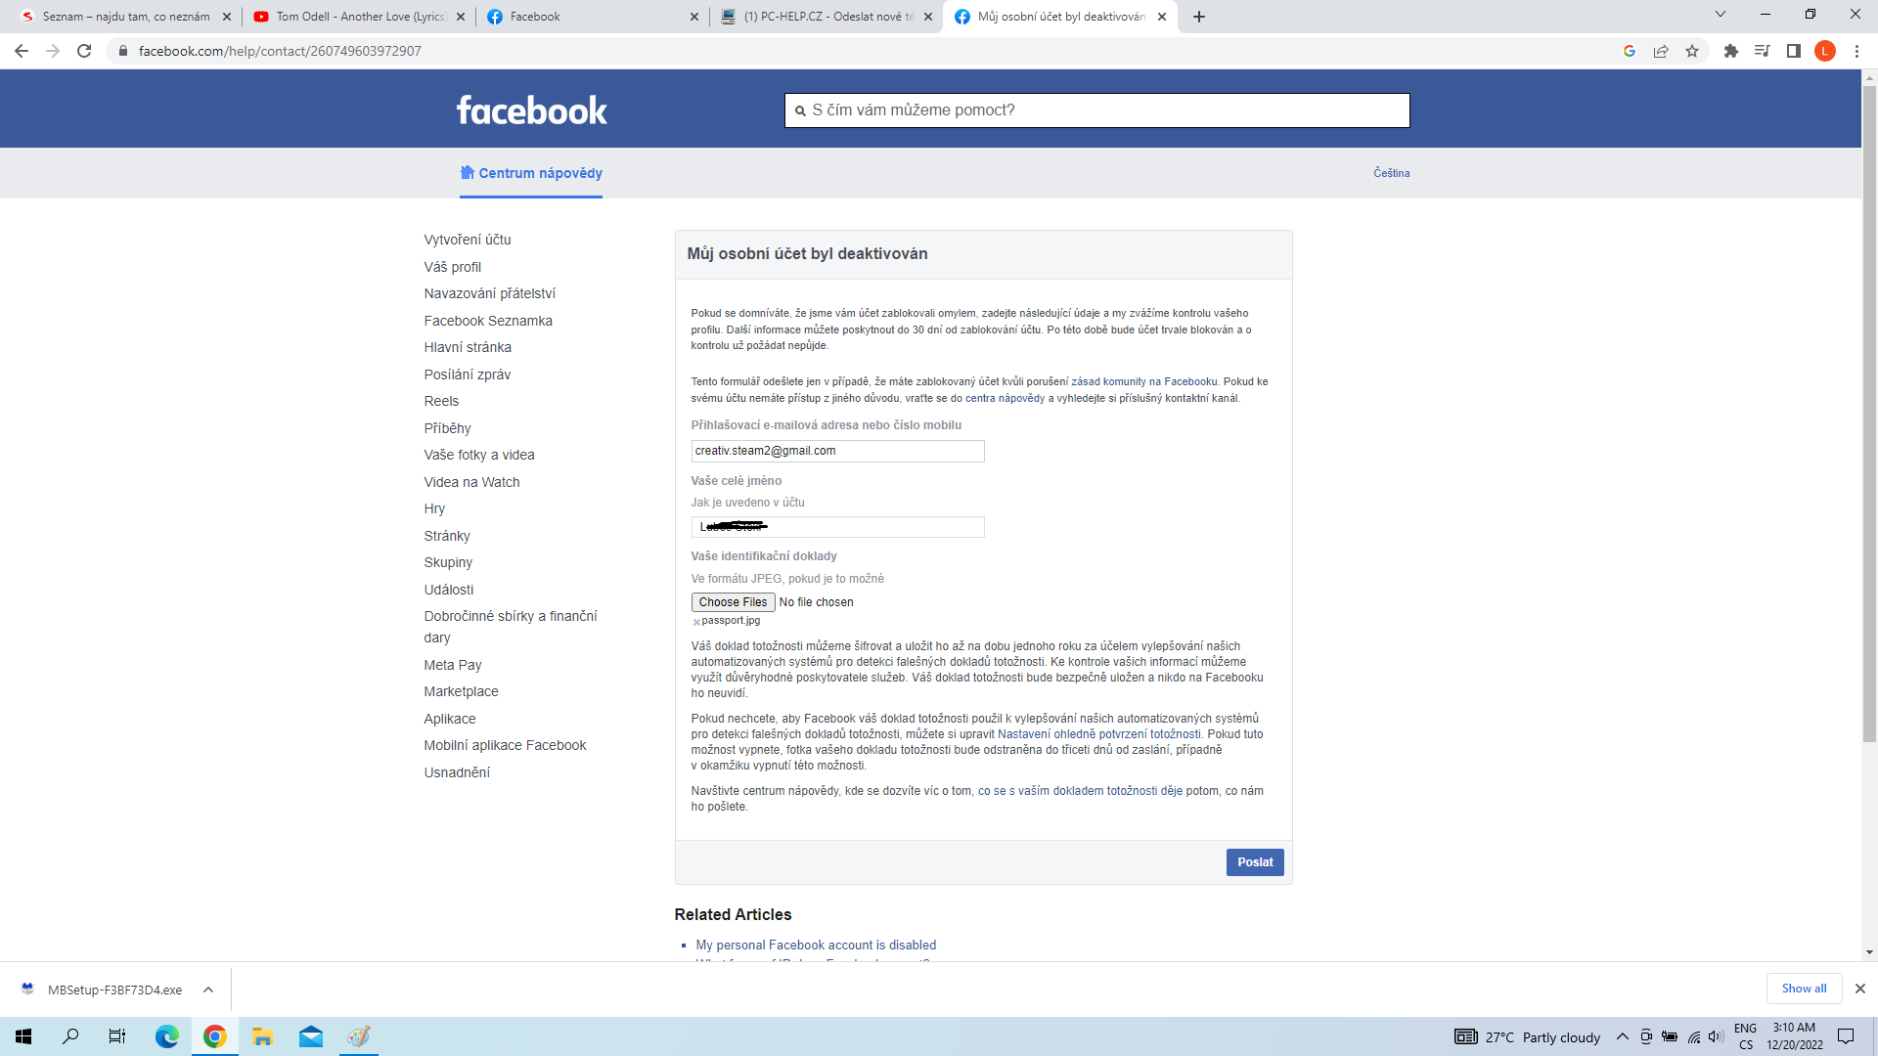Click the Choose Files button
Screen dimensions: 1878x1056
pyautogui.click(x=733, y=602)
